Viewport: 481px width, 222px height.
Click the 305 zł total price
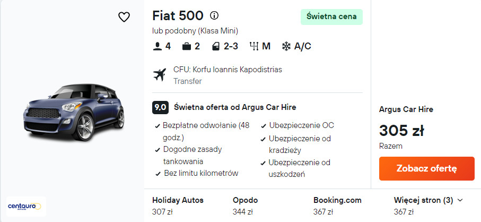click(x=401, y=130)
